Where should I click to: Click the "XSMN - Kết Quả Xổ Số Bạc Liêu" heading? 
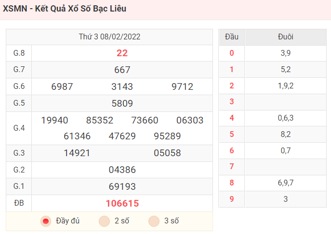pyautogui.click(x=65, y=9)
